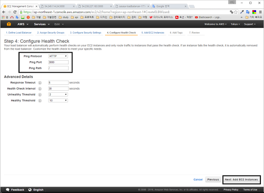The image size is (264, 193).
Task: Expand the Edit menu
Action: click(x=59, y=24)
